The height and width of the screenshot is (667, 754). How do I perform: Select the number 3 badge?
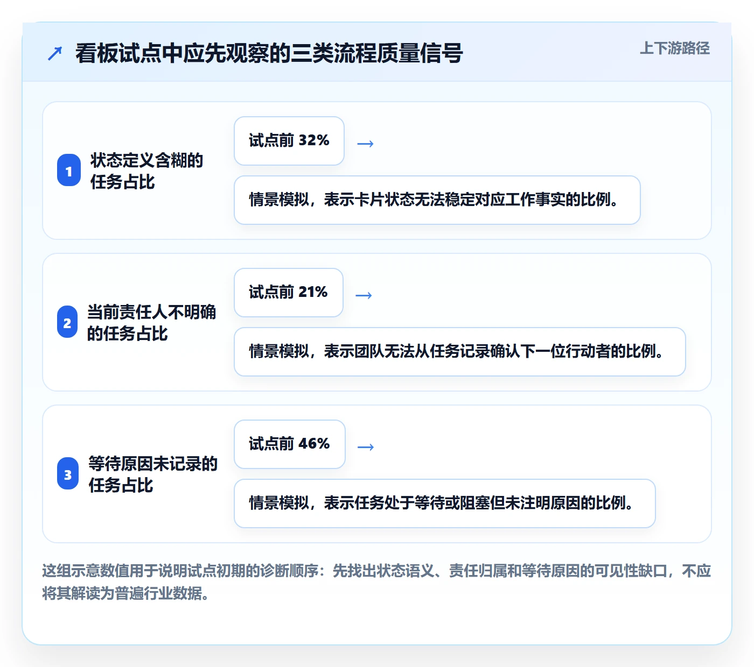(x=68, y=474)
